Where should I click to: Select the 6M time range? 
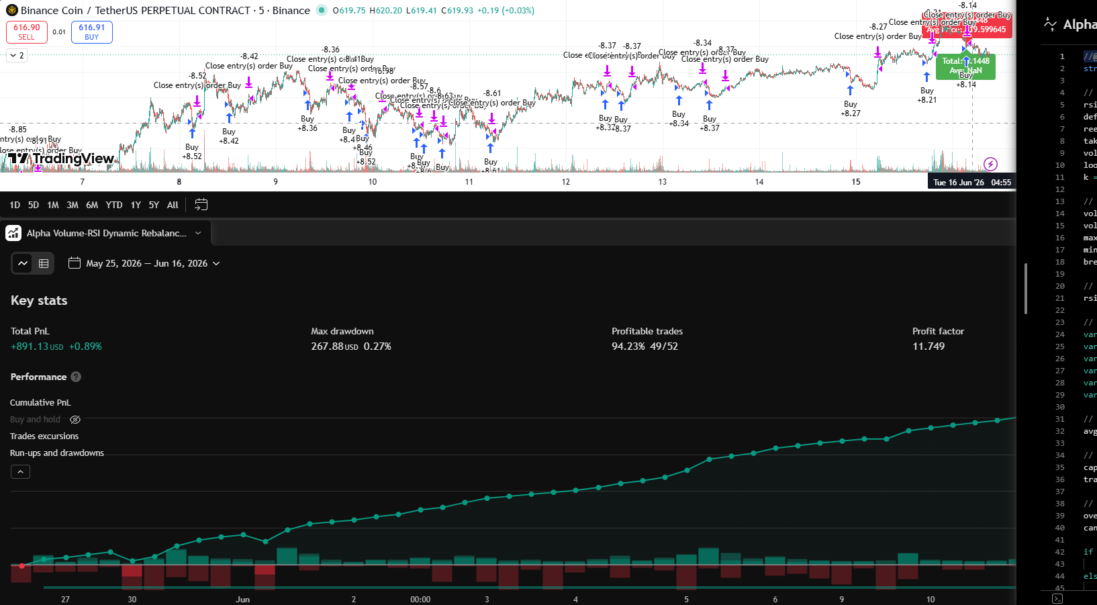[92, 205]
